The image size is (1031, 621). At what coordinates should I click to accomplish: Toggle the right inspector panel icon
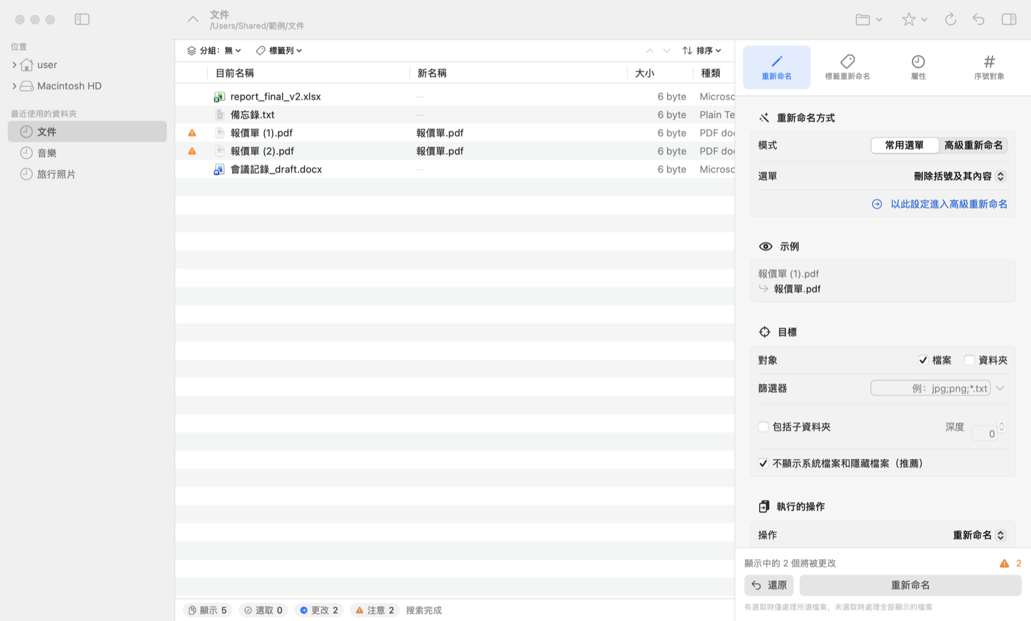pyautogui.click(x=1009, y=19)
